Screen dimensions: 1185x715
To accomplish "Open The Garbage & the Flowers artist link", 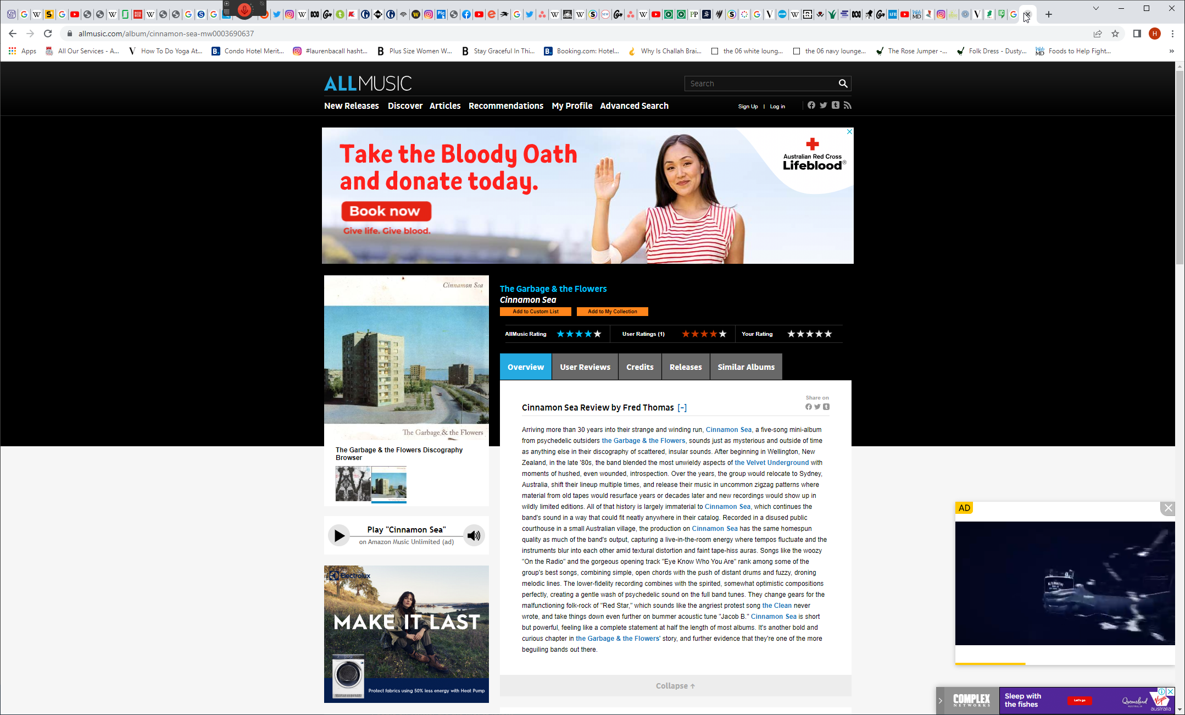I will (553, 289).
